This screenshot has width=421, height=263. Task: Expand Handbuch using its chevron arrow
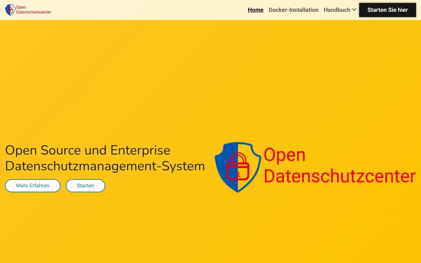354,10
